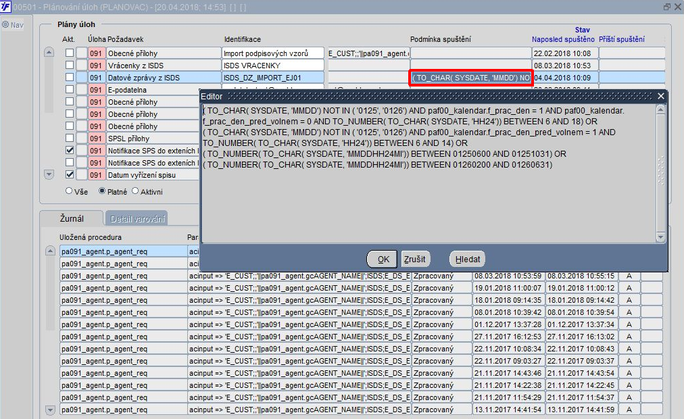Select the Aktivní filter

tap(135, 191)
